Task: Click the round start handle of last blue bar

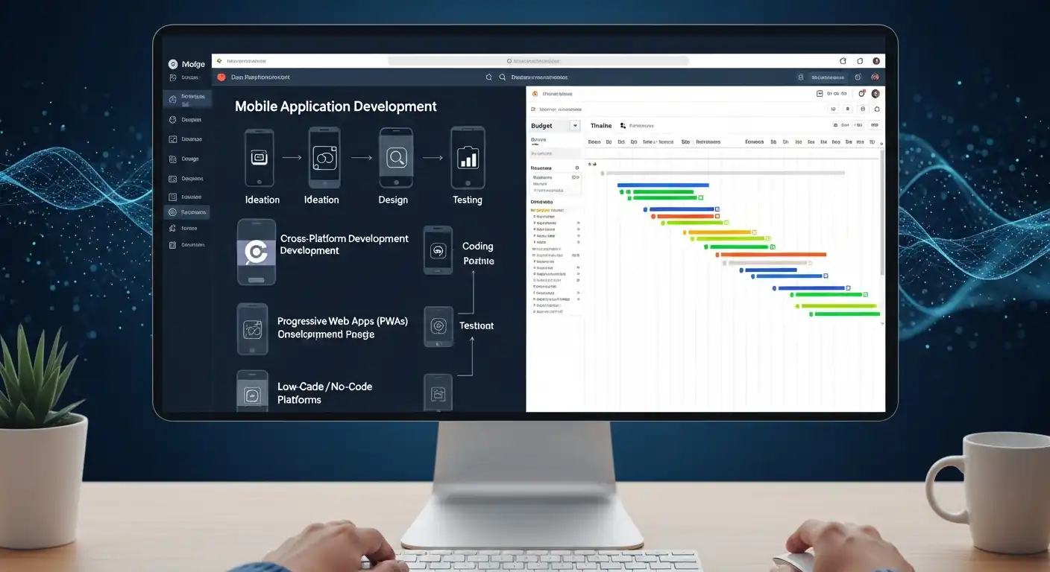Action: [x=775, y=287]
